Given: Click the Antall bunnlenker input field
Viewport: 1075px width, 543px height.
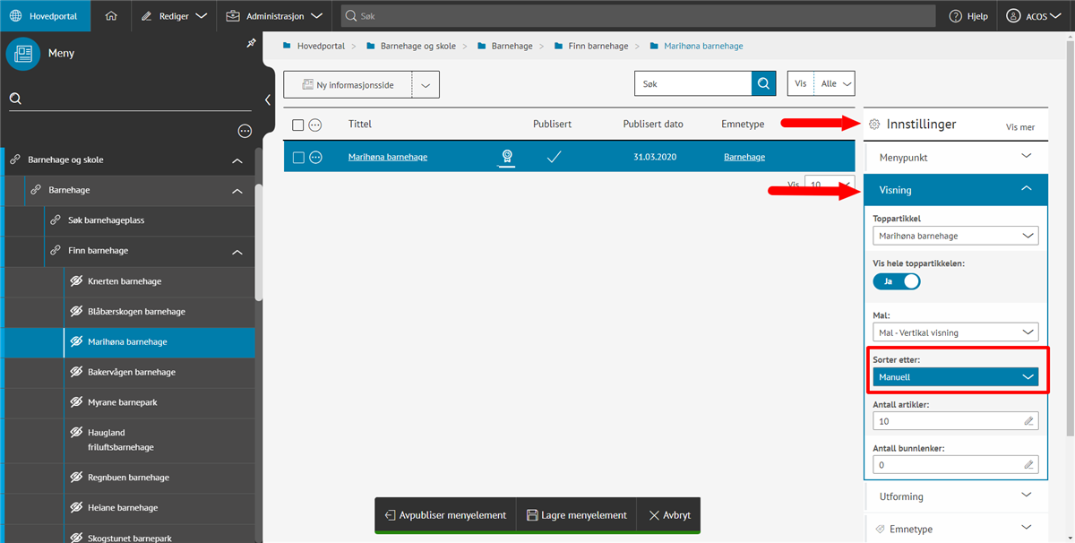Looking at the screenshot, I should pyautogui.click(x=946, y=465).
